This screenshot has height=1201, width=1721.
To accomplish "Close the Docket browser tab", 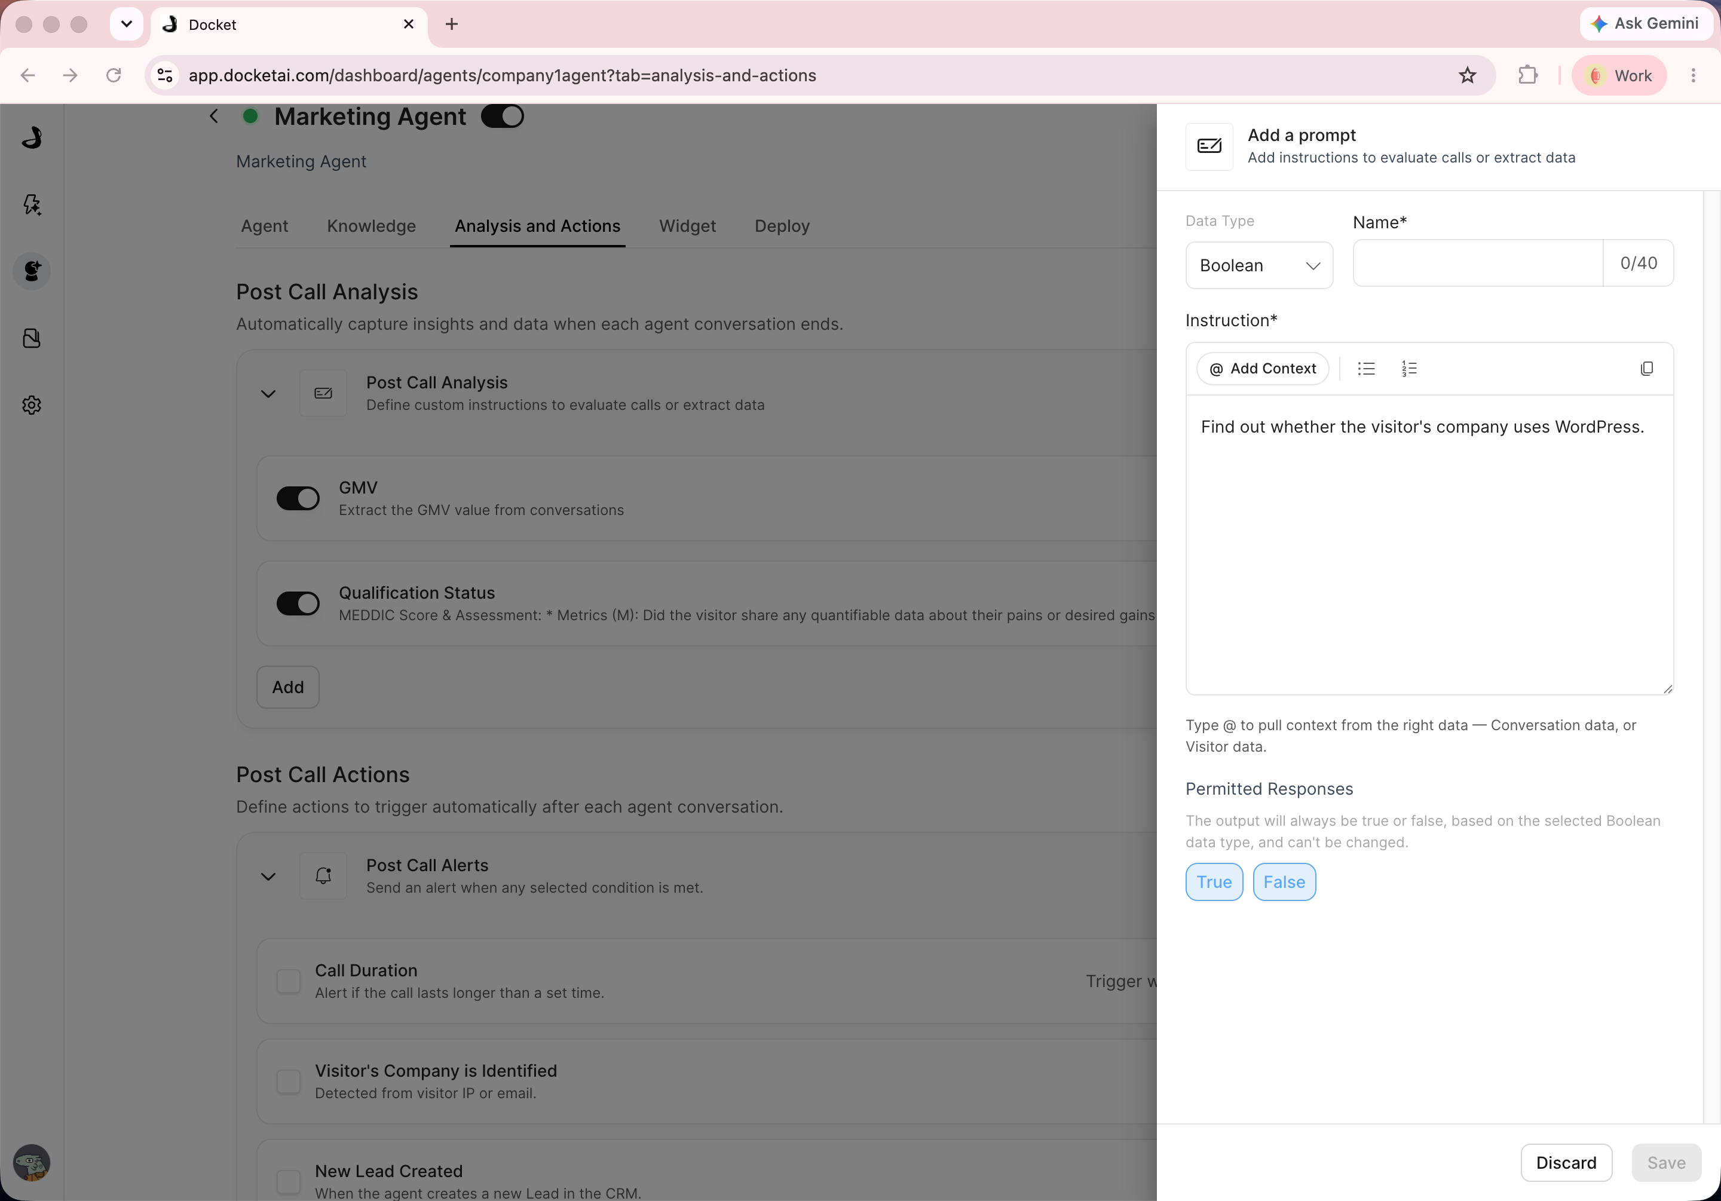I will point(409,24).
